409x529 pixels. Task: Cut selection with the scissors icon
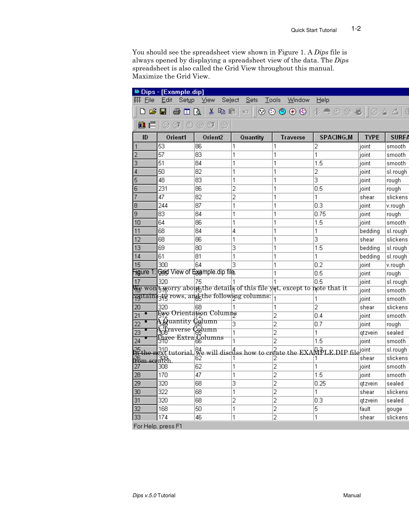coord(211,111)
